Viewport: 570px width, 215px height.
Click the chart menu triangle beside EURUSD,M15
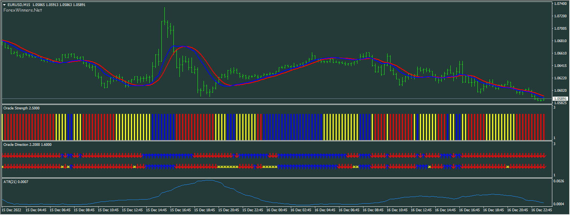[x=4, y=5]
